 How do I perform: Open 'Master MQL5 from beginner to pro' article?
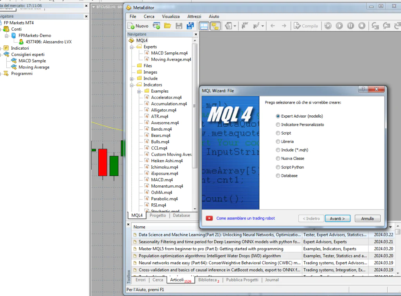coord(211,249)
